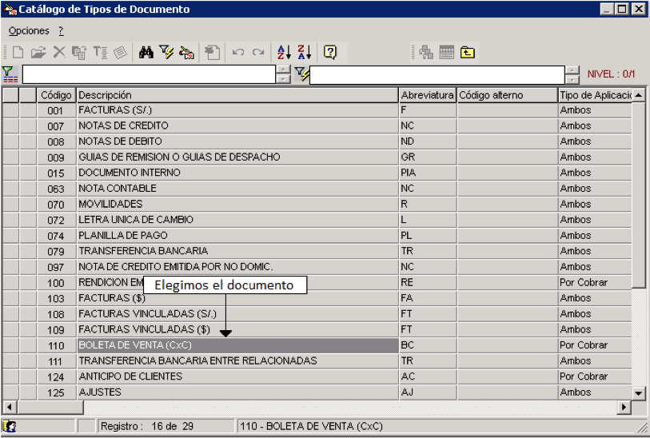Open the ? help menu
The width and height of the screenshot is (650, 438).
click(61, 30)
